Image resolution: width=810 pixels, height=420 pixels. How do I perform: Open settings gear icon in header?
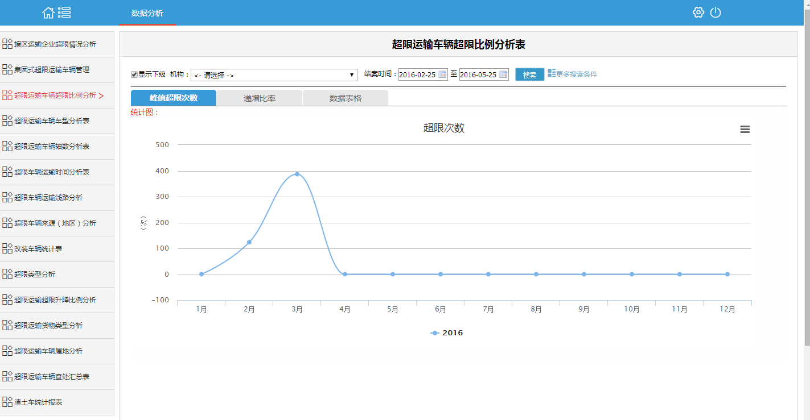click(x=698, y=13)
